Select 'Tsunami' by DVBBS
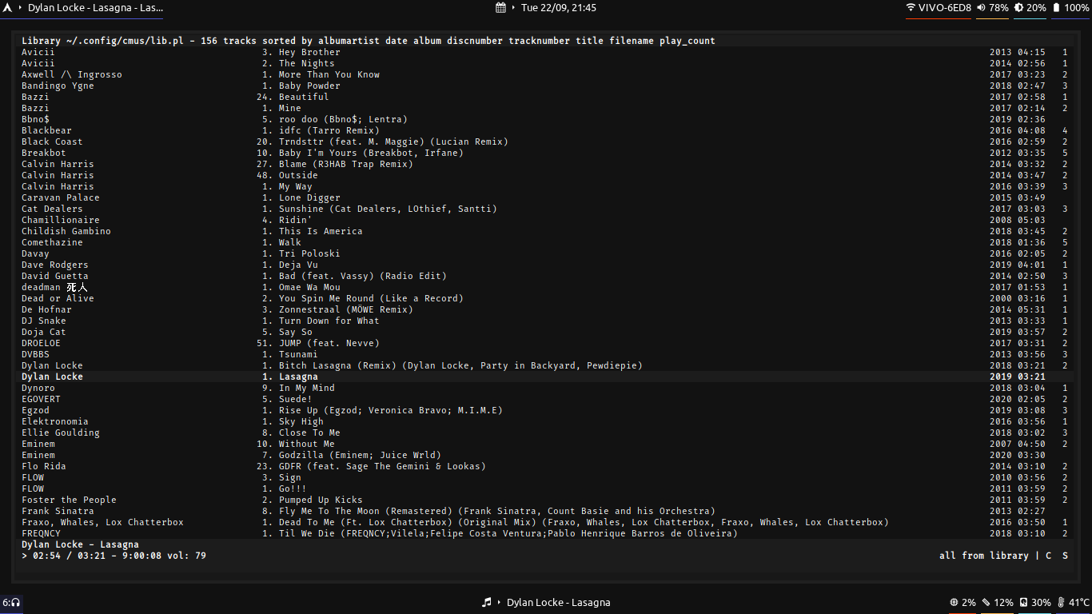The height and width of the screenshot is (614, 1092). point(546,354)
